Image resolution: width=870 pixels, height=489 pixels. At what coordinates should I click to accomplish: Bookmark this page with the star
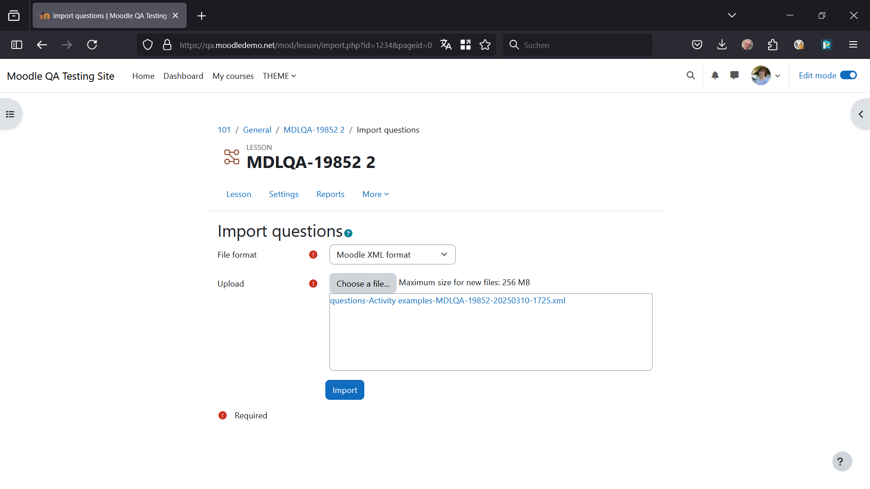485,45
